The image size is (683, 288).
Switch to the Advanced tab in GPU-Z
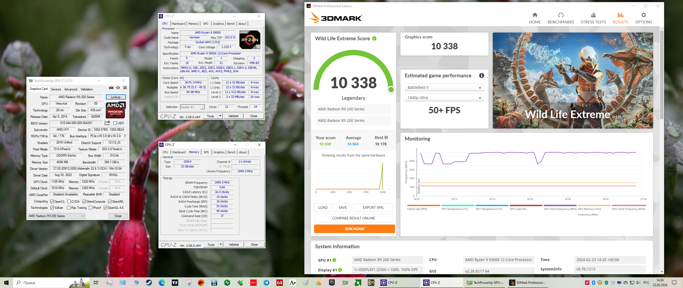click(x=71, y=89)
